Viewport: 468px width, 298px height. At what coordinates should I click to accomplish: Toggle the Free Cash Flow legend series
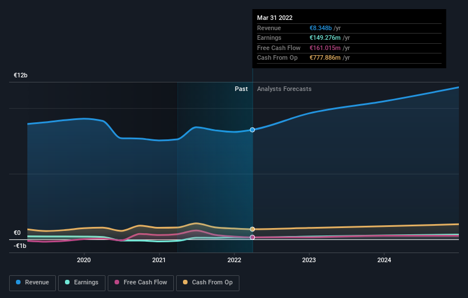pos(141,283)
